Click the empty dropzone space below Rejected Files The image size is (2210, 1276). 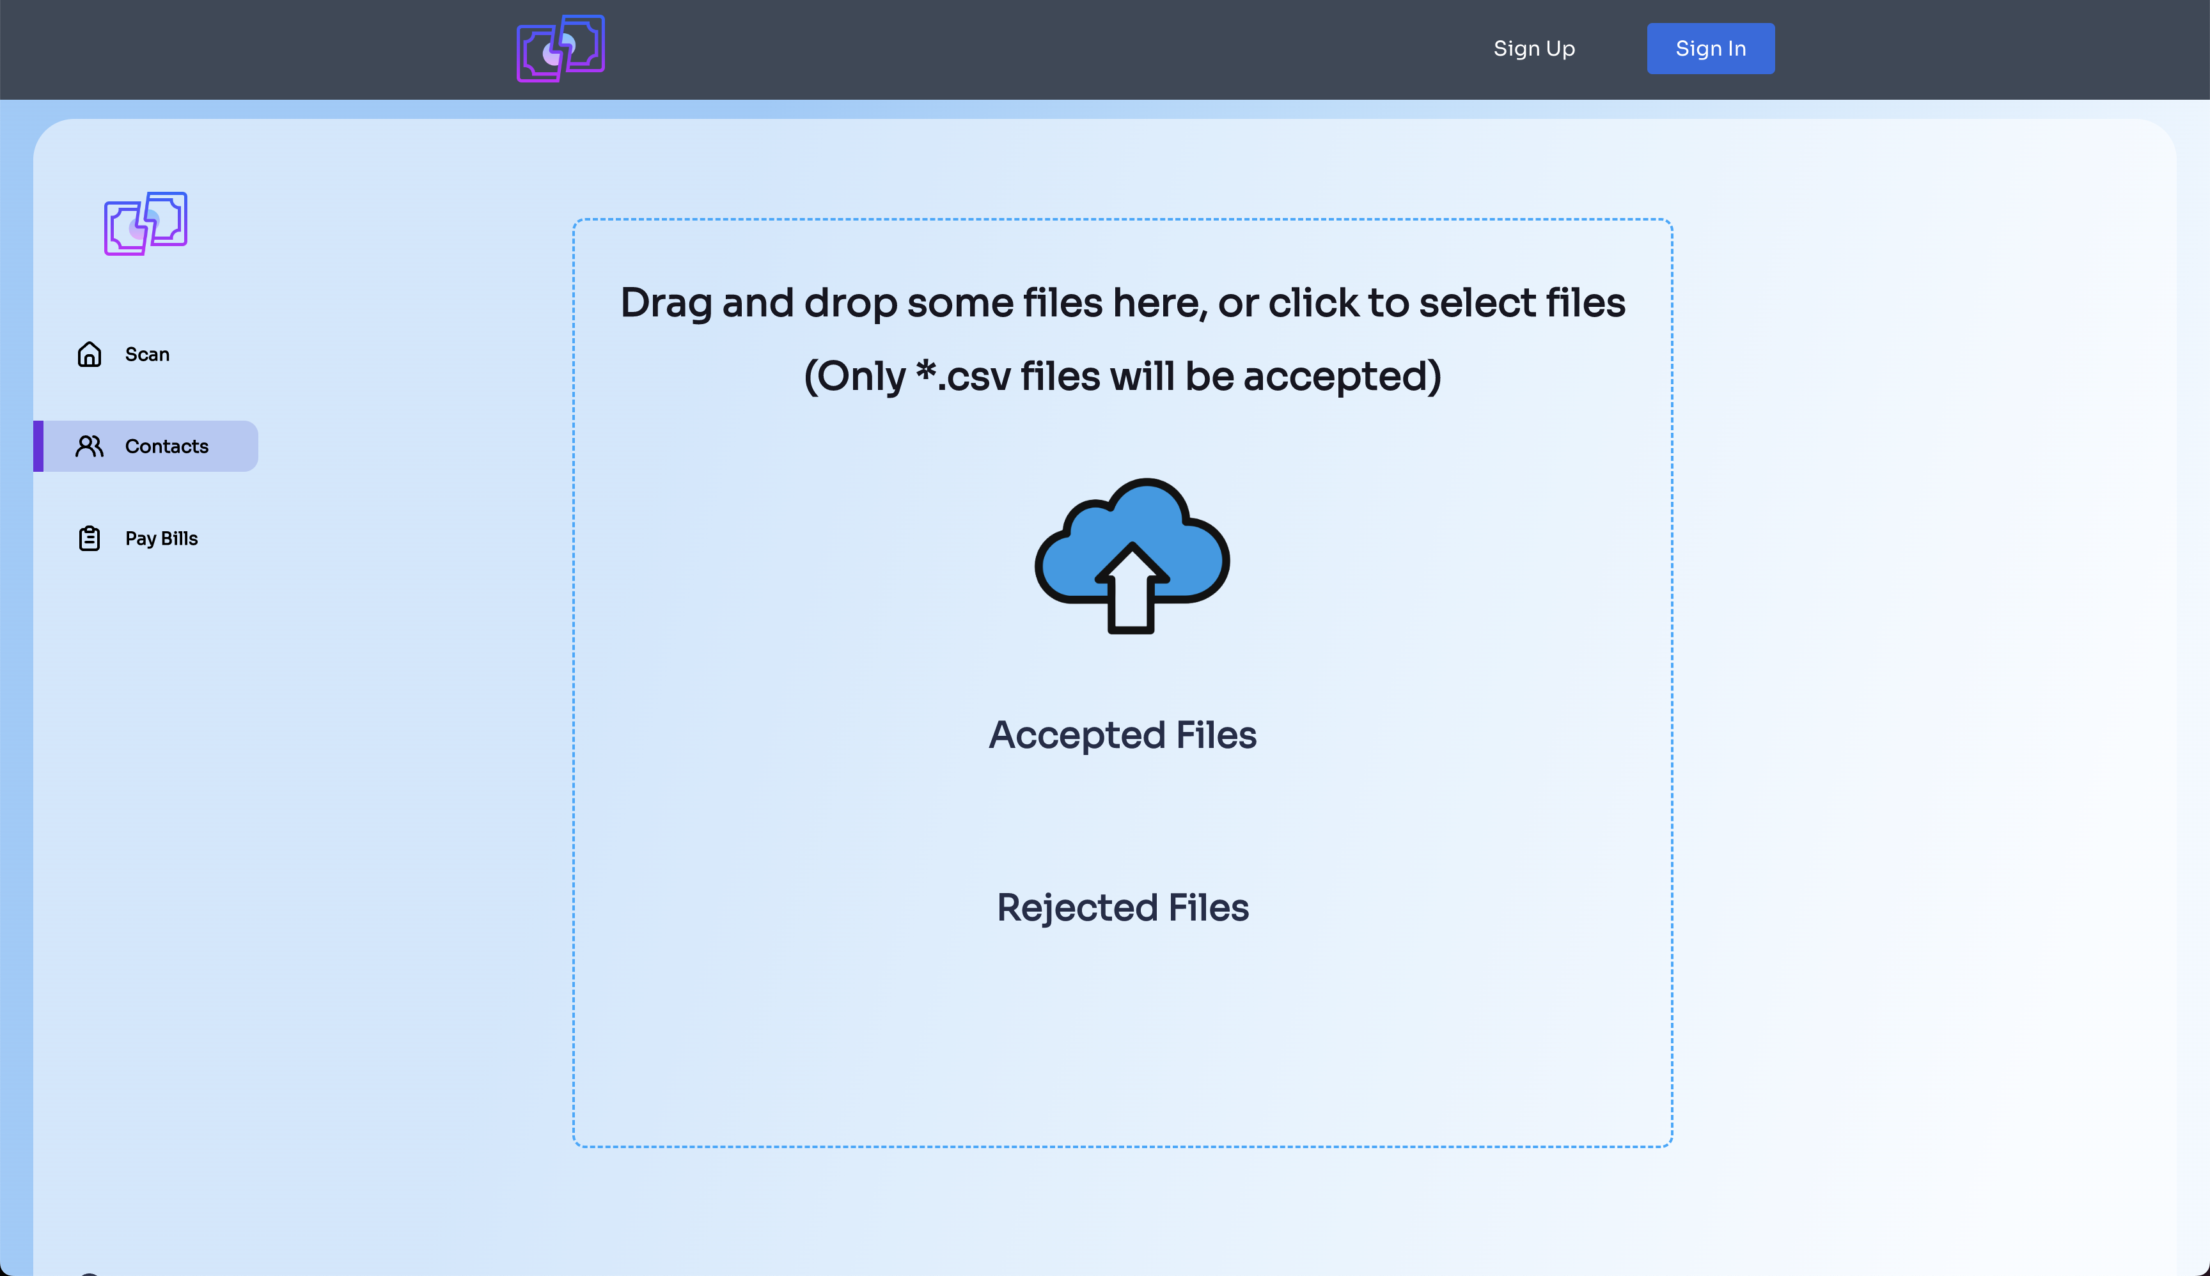(x=1122, y=1043)
